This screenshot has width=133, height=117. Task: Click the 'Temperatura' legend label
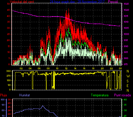tap(100, 95)
